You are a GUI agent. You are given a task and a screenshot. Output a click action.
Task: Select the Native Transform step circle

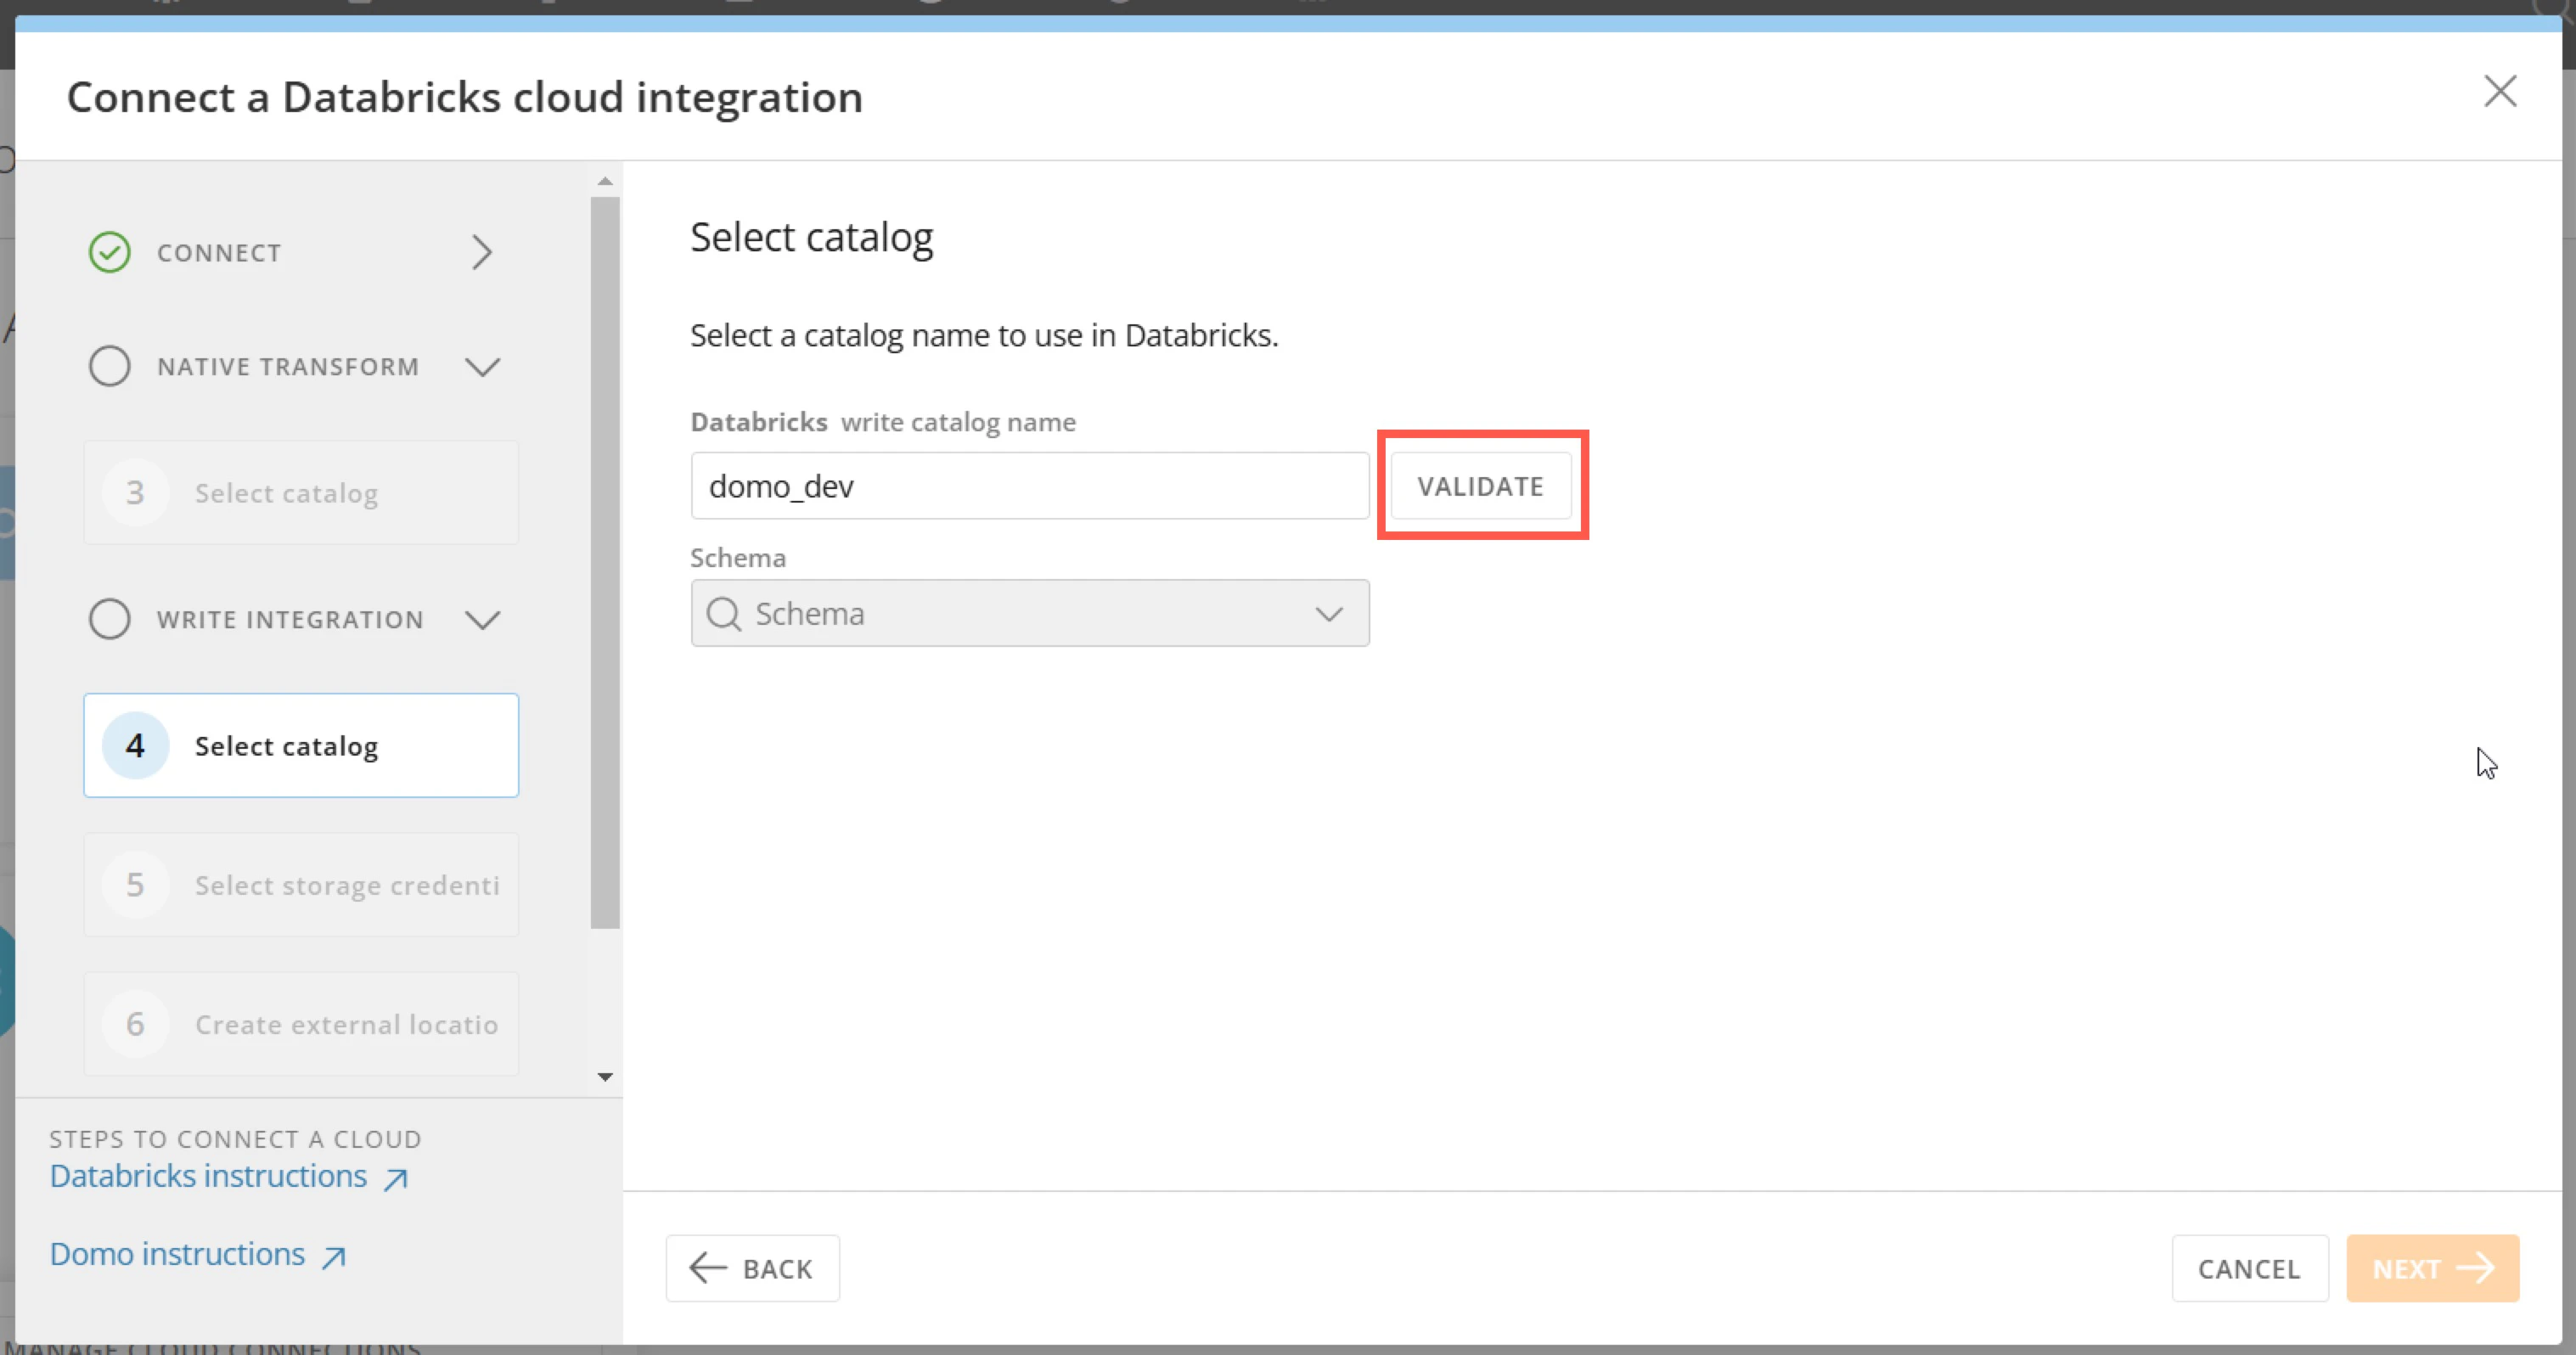pos(110,366)
